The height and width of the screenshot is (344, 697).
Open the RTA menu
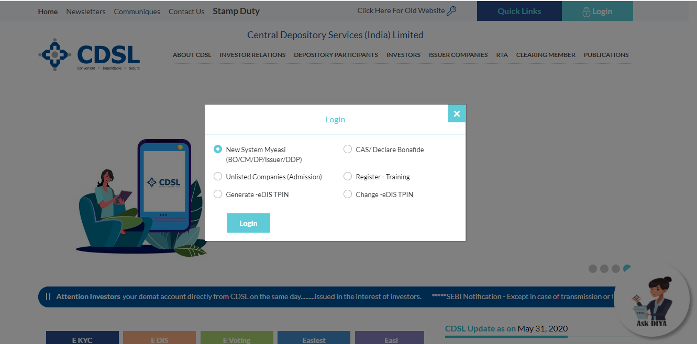click(x=502, y=55)
